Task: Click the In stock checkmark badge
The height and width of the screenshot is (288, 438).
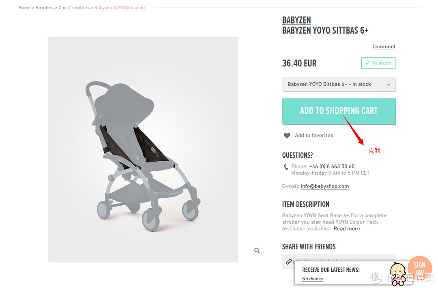Action: point(378,63)
